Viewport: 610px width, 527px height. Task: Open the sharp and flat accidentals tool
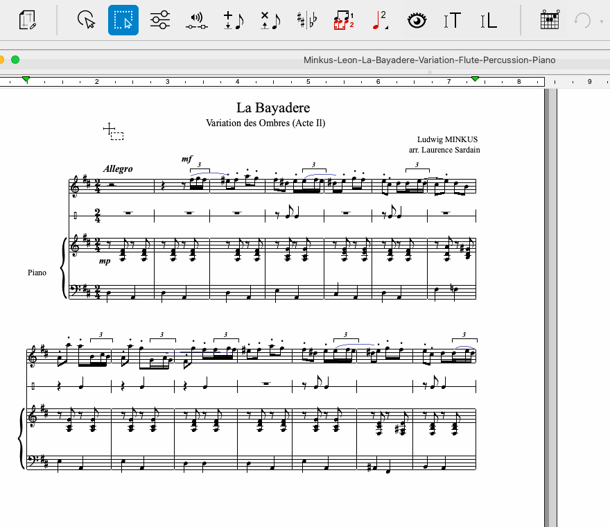click(x=307, y=20)
